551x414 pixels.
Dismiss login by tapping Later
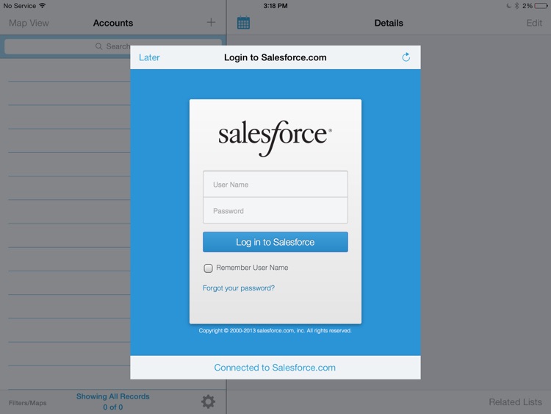click(x=149, y=57)
